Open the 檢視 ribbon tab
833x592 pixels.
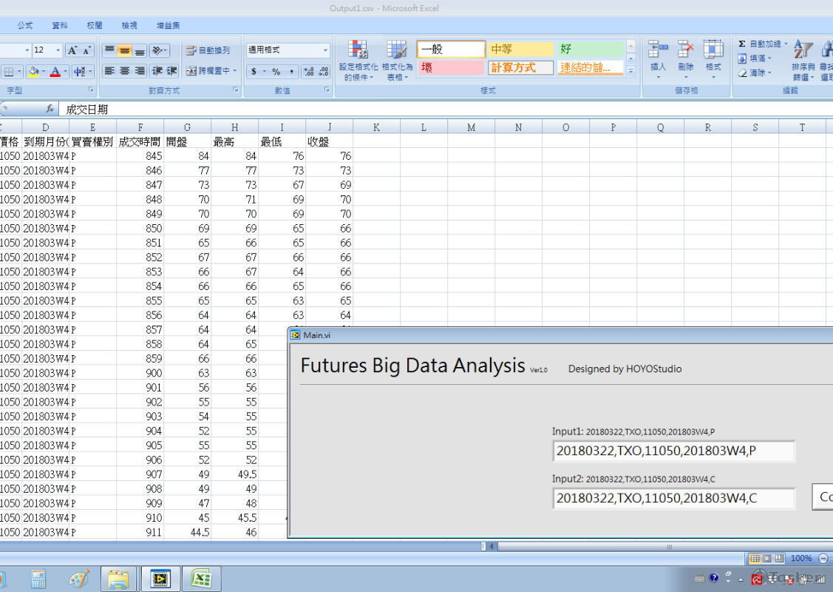click(x=129, y=25)
